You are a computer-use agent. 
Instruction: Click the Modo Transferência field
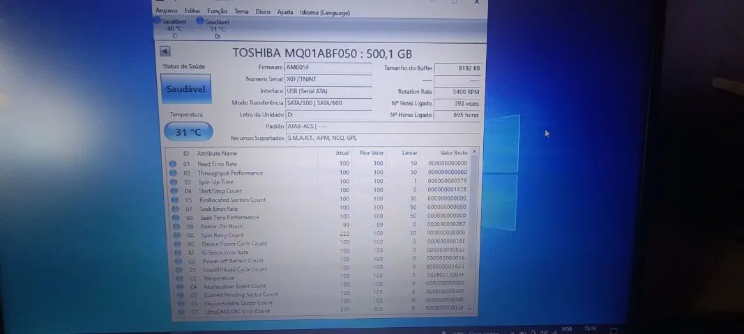tap(328, 103)
